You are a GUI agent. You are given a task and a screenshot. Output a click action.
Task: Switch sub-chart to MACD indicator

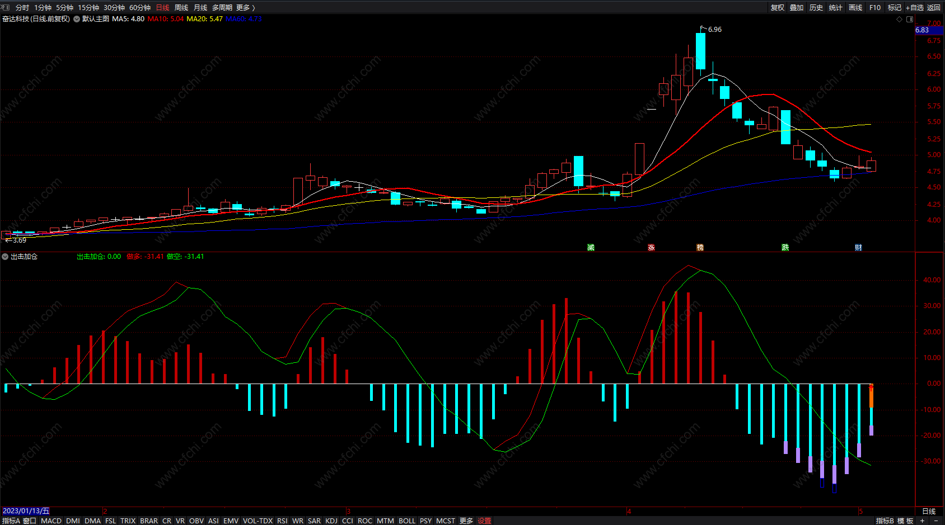pyautogui.click(x=52, y=521)
